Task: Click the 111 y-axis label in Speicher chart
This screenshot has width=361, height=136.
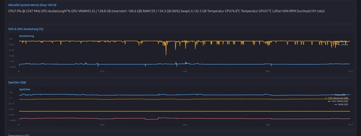Action: coord(10,98)
